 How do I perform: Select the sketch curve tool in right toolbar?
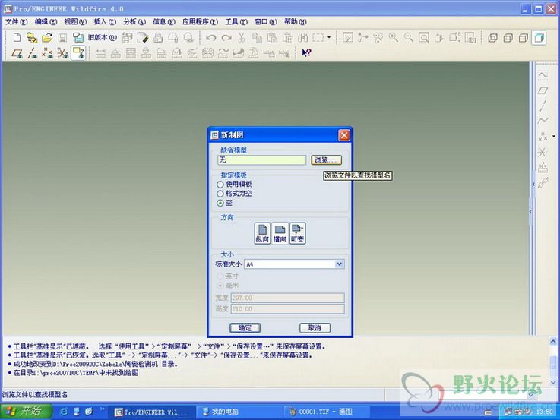(543, 76)
